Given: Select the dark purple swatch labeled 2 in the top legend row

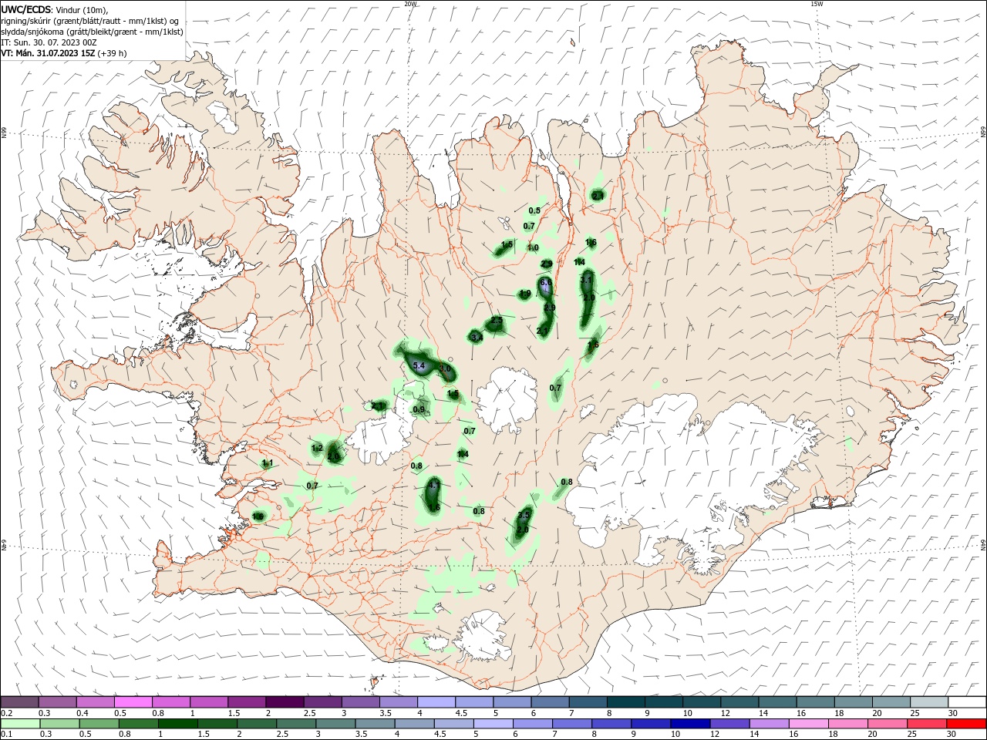Looking at the screenshot, I should pyautogui.click(x=284, y=701).
